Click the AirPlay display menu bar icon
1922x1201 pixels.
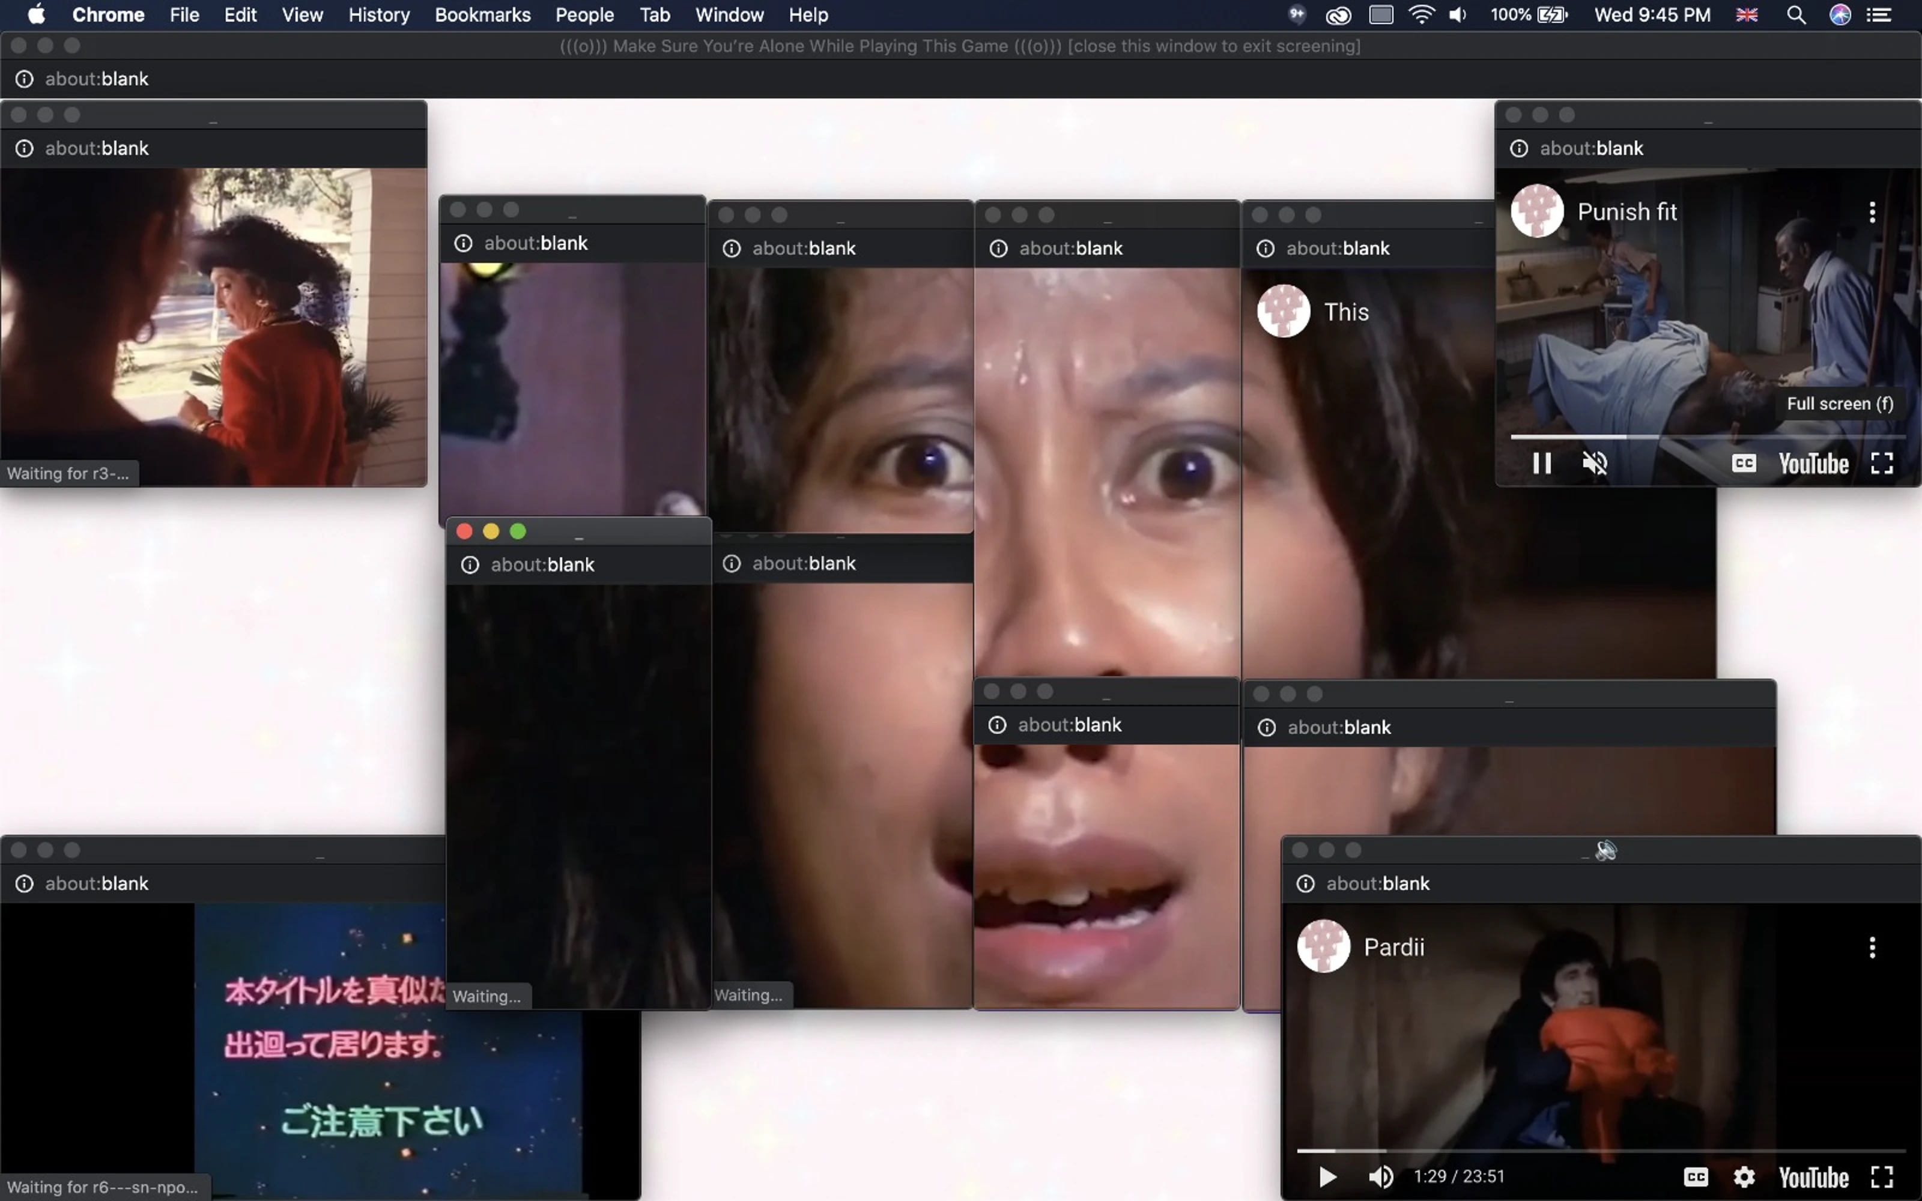[1381, 14]
